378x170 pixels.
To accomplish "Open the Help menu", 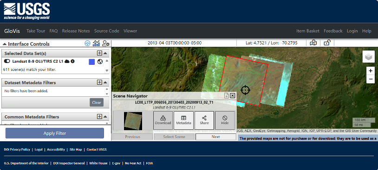I will [x=367, y=31].
